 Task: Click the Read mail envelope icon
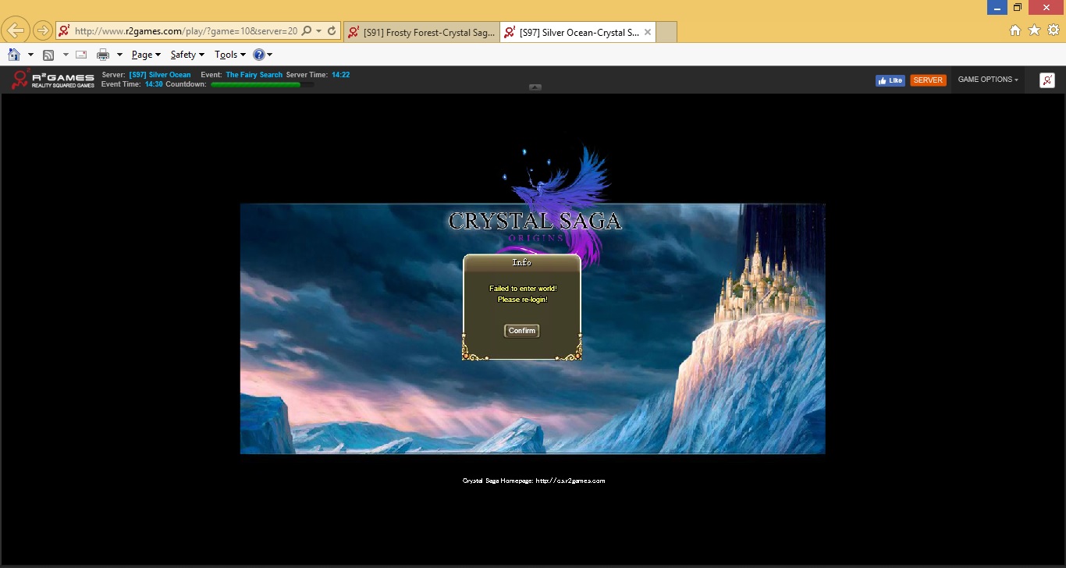pos(80,55)
